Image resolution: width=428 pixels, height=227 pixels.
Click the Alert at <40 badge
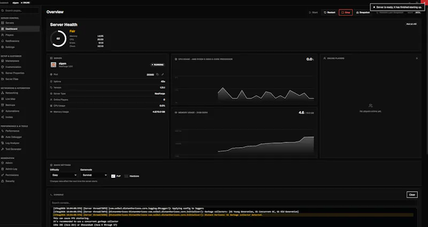411,24
